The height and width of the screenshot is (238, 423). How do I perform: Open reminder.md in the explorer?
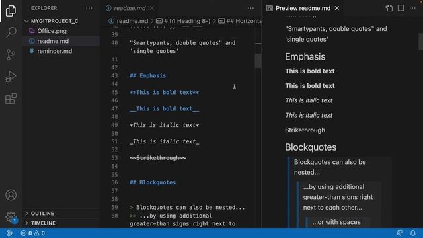coord(54,51)
